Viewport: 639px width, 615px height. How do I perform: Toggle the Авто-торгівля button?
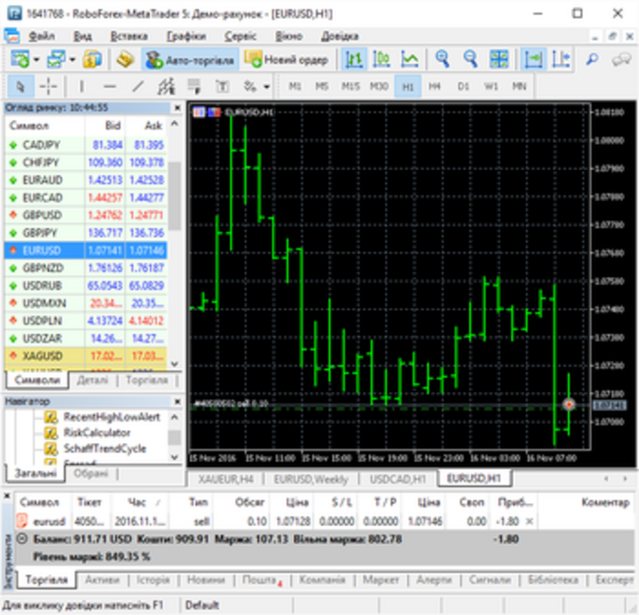(190, 60)
